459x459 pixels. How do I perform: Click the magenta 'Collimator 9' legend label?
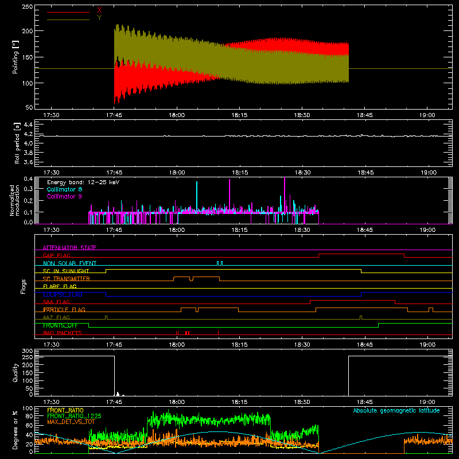[64, 196]
